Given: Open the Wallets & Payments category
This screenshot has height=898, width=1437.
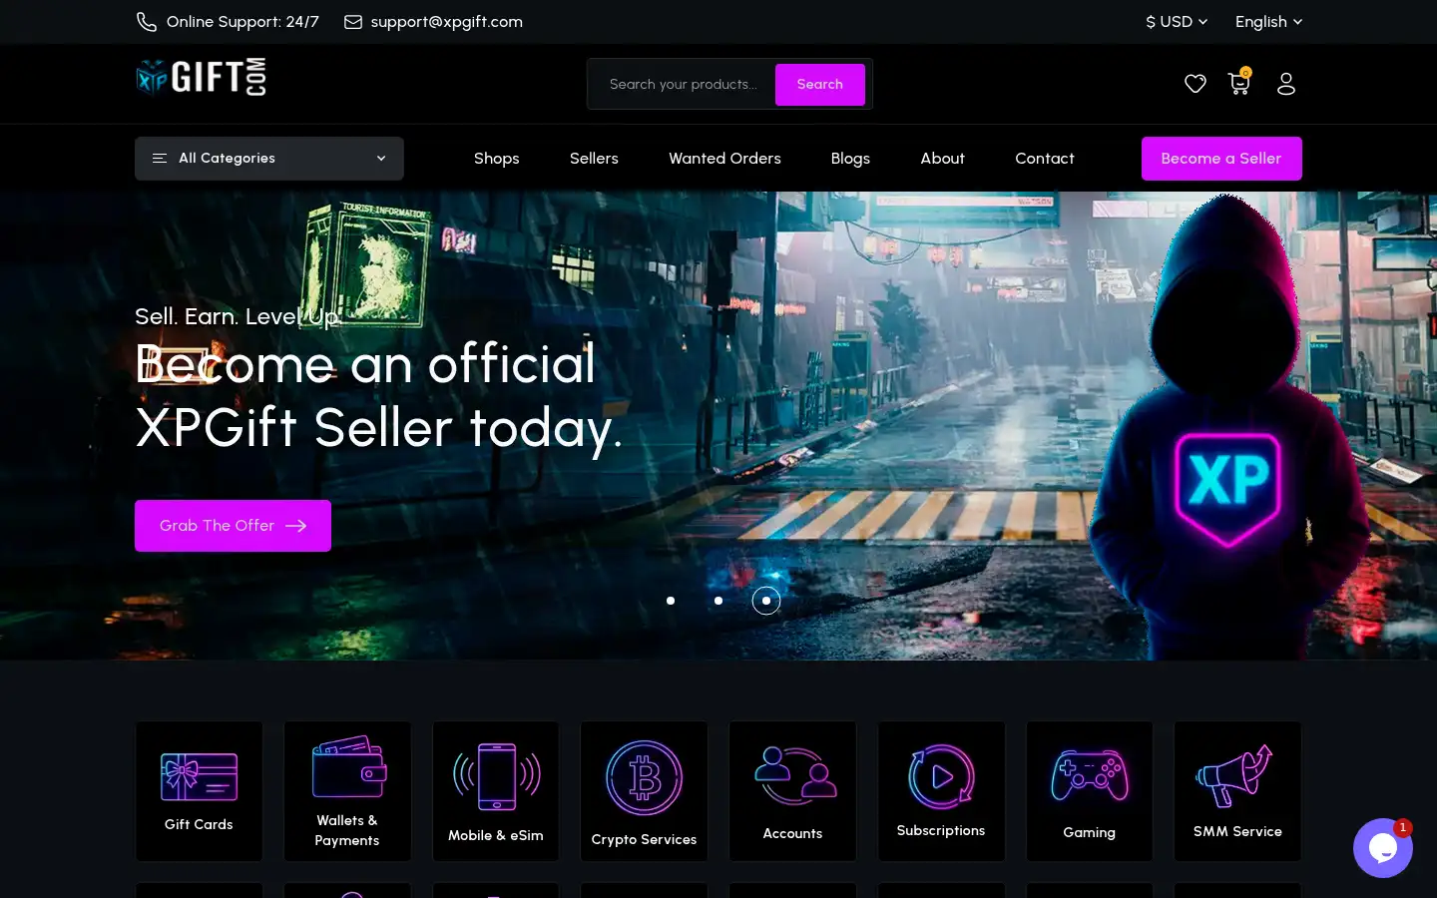Looking at the screenshot, I should coord(347,791).
